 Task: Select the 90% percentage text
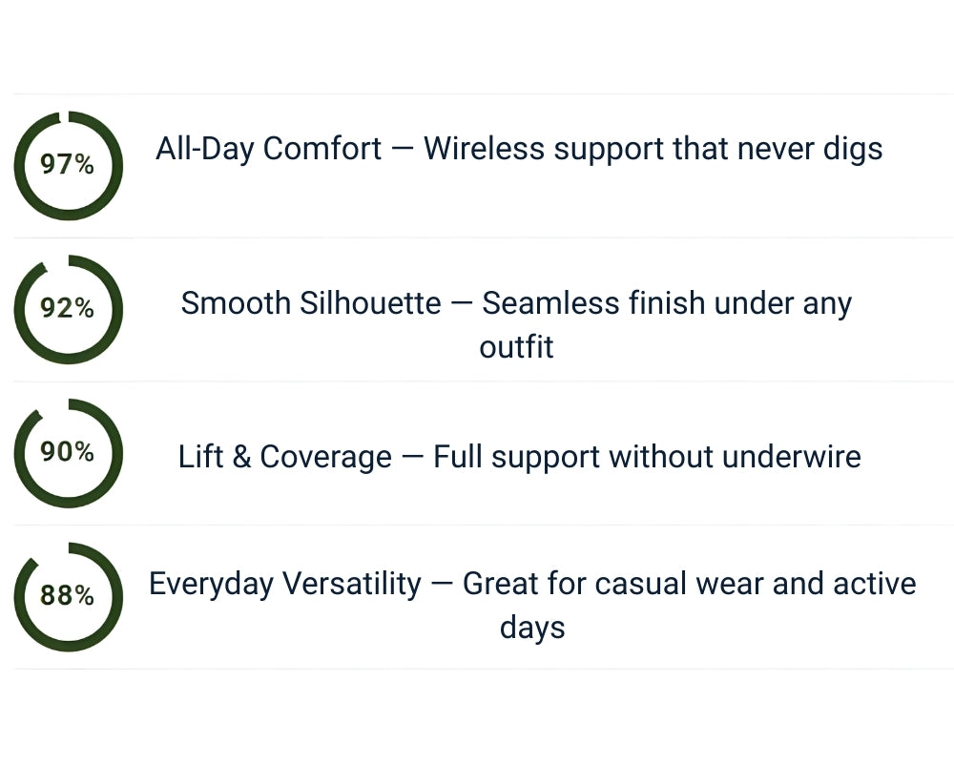point(68,452)
